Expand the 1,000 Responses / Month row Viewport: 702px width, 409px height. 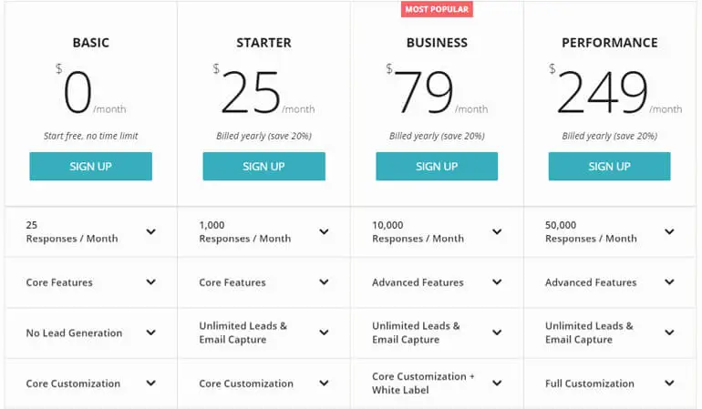[324, 231]
